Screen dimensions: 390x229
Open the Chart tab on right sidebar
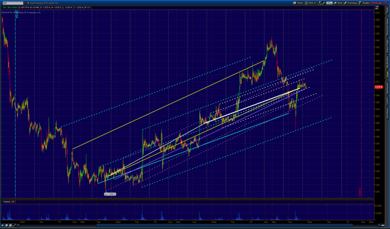tap(387, 74)
